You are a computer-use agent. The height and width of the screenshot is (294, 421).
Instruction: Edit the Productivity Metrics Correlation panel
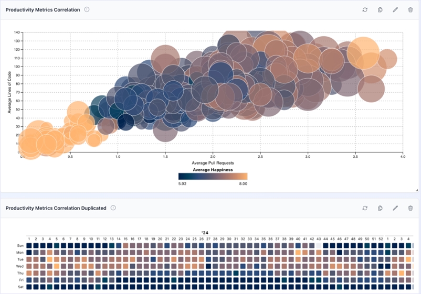[x=395, y=10]
